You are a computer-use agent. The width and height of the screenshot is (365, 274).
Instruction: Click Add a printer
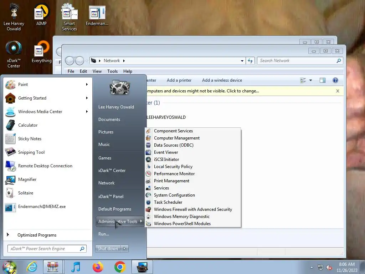[x=179, y=80]
